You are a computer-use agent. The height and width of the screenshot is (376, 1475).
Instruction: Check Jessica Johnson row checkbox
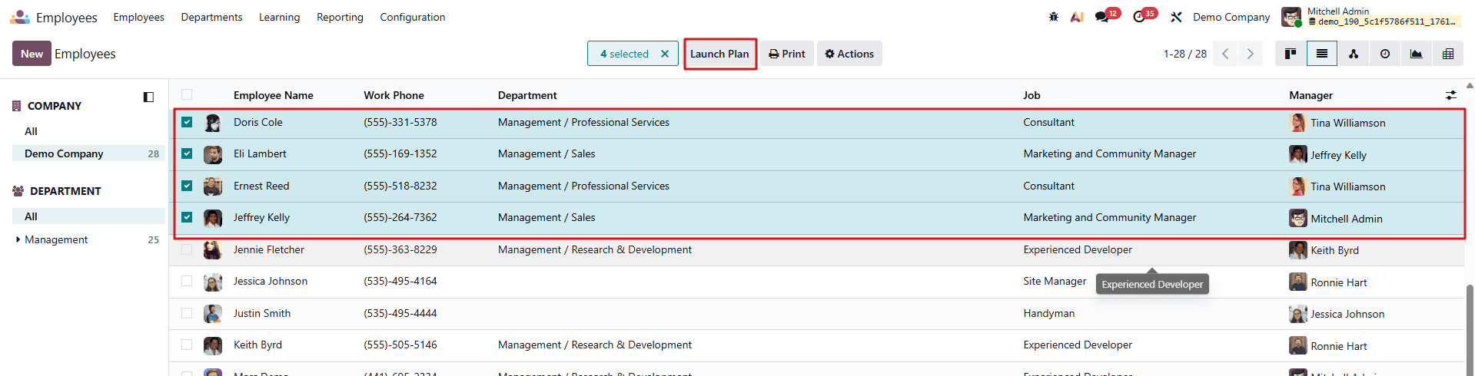tap(187, 281)
